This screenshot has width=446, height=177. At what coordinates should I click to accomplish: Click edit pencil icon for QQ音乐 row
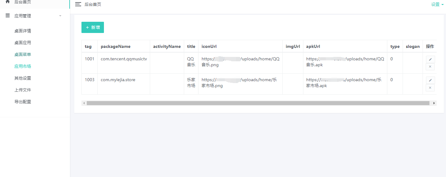click(430, 59)
